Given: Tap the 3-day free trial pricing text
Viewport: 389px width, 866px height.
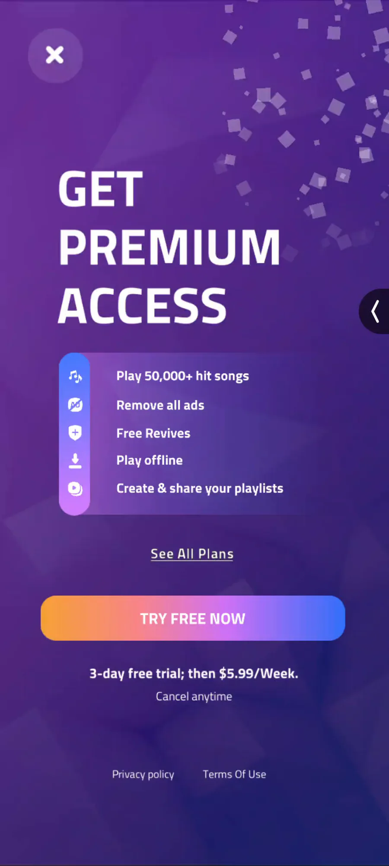Looking at the screenshot, I should tap(194, 674).
